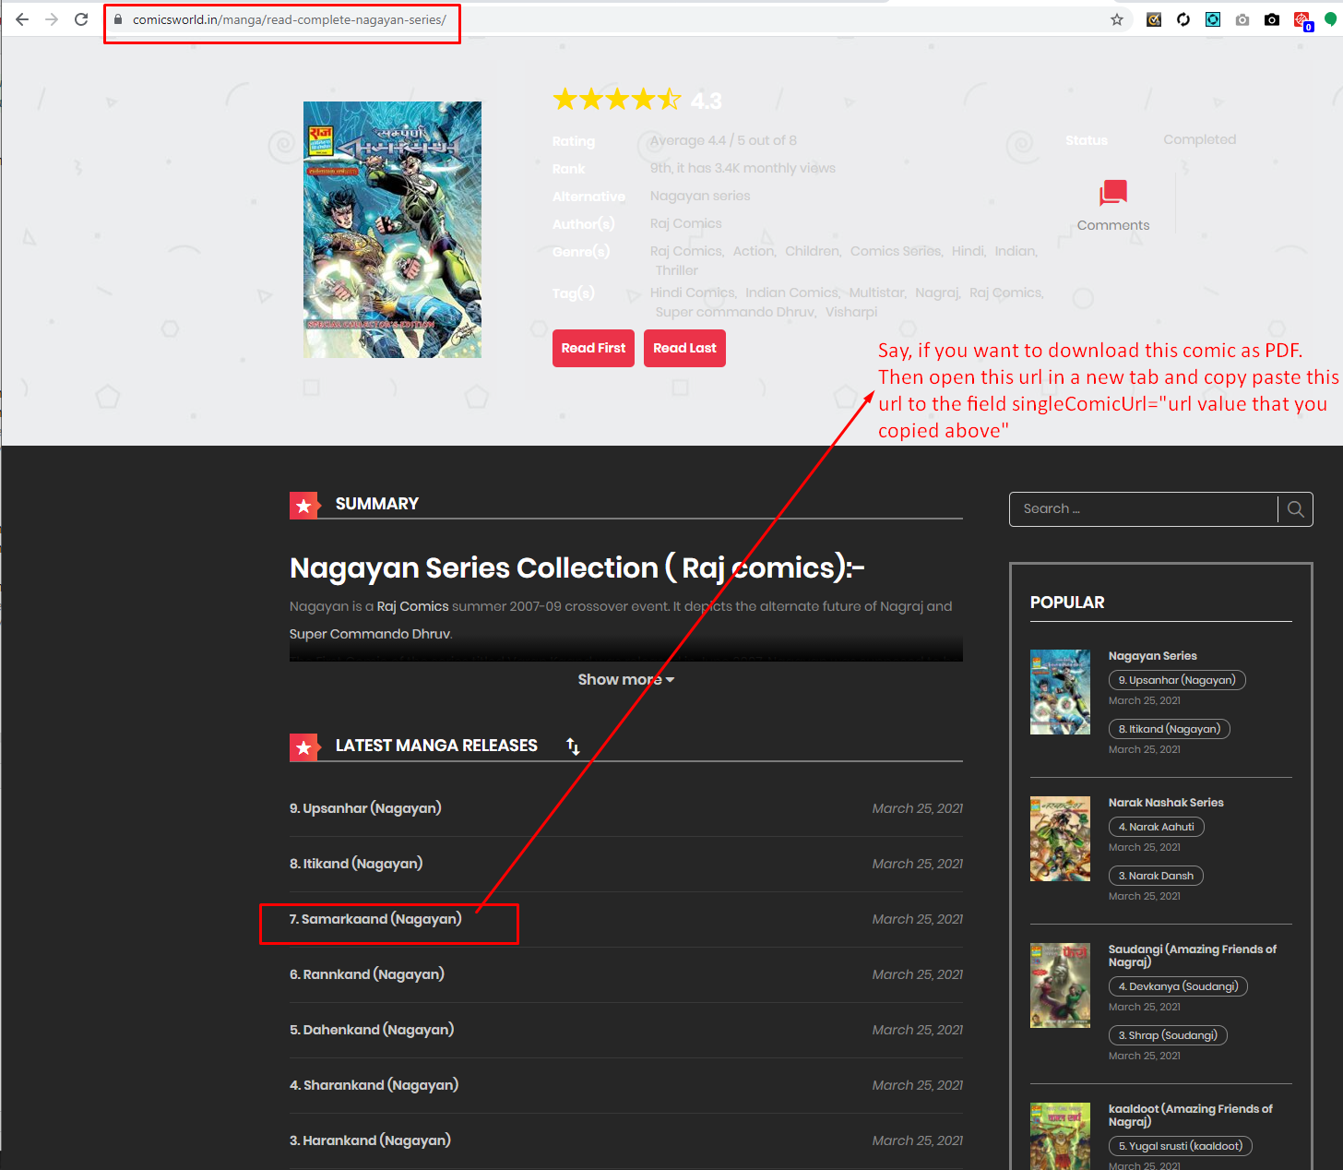Click the browser forward arrow
The height and width of the screenshot is (1170, 1343).
52,19
